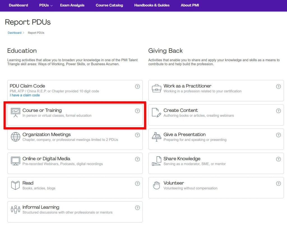Open help for Share Knowledge
The height and width of the screenshot is (225, 287).
click(x=278, y=159)
